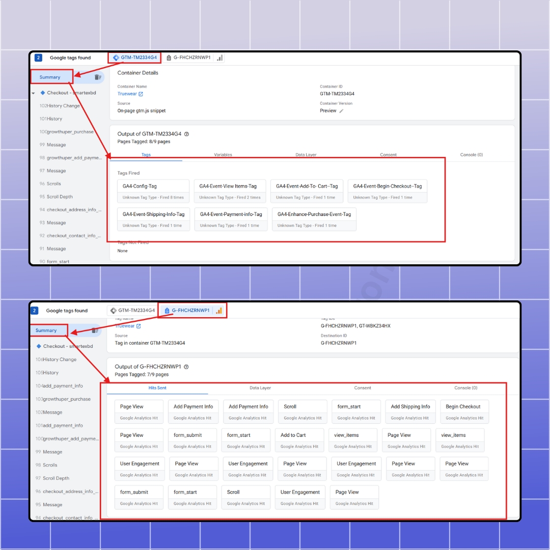
Task: Select event 101 History
Action: pyautogui.click(x=51, y=119)
